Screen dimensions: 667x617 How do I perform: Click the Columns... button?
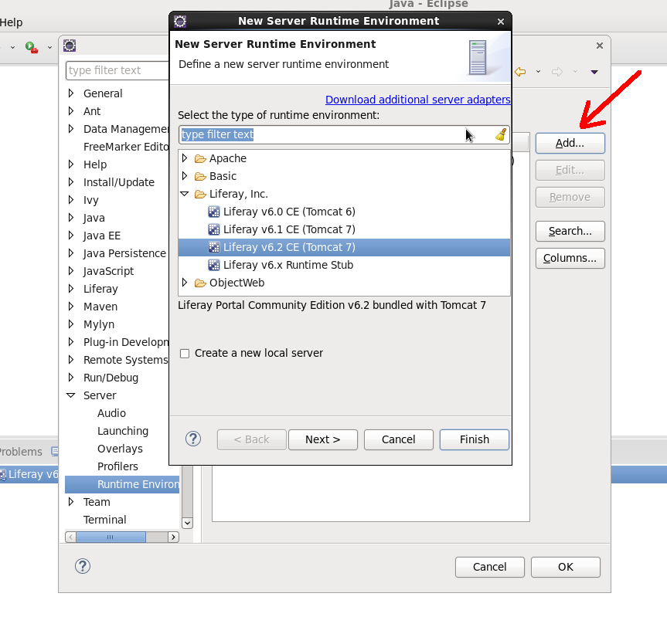click(x=570, y=259)
